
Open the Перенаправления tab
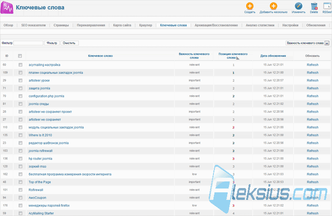click(x=91, y=25)
